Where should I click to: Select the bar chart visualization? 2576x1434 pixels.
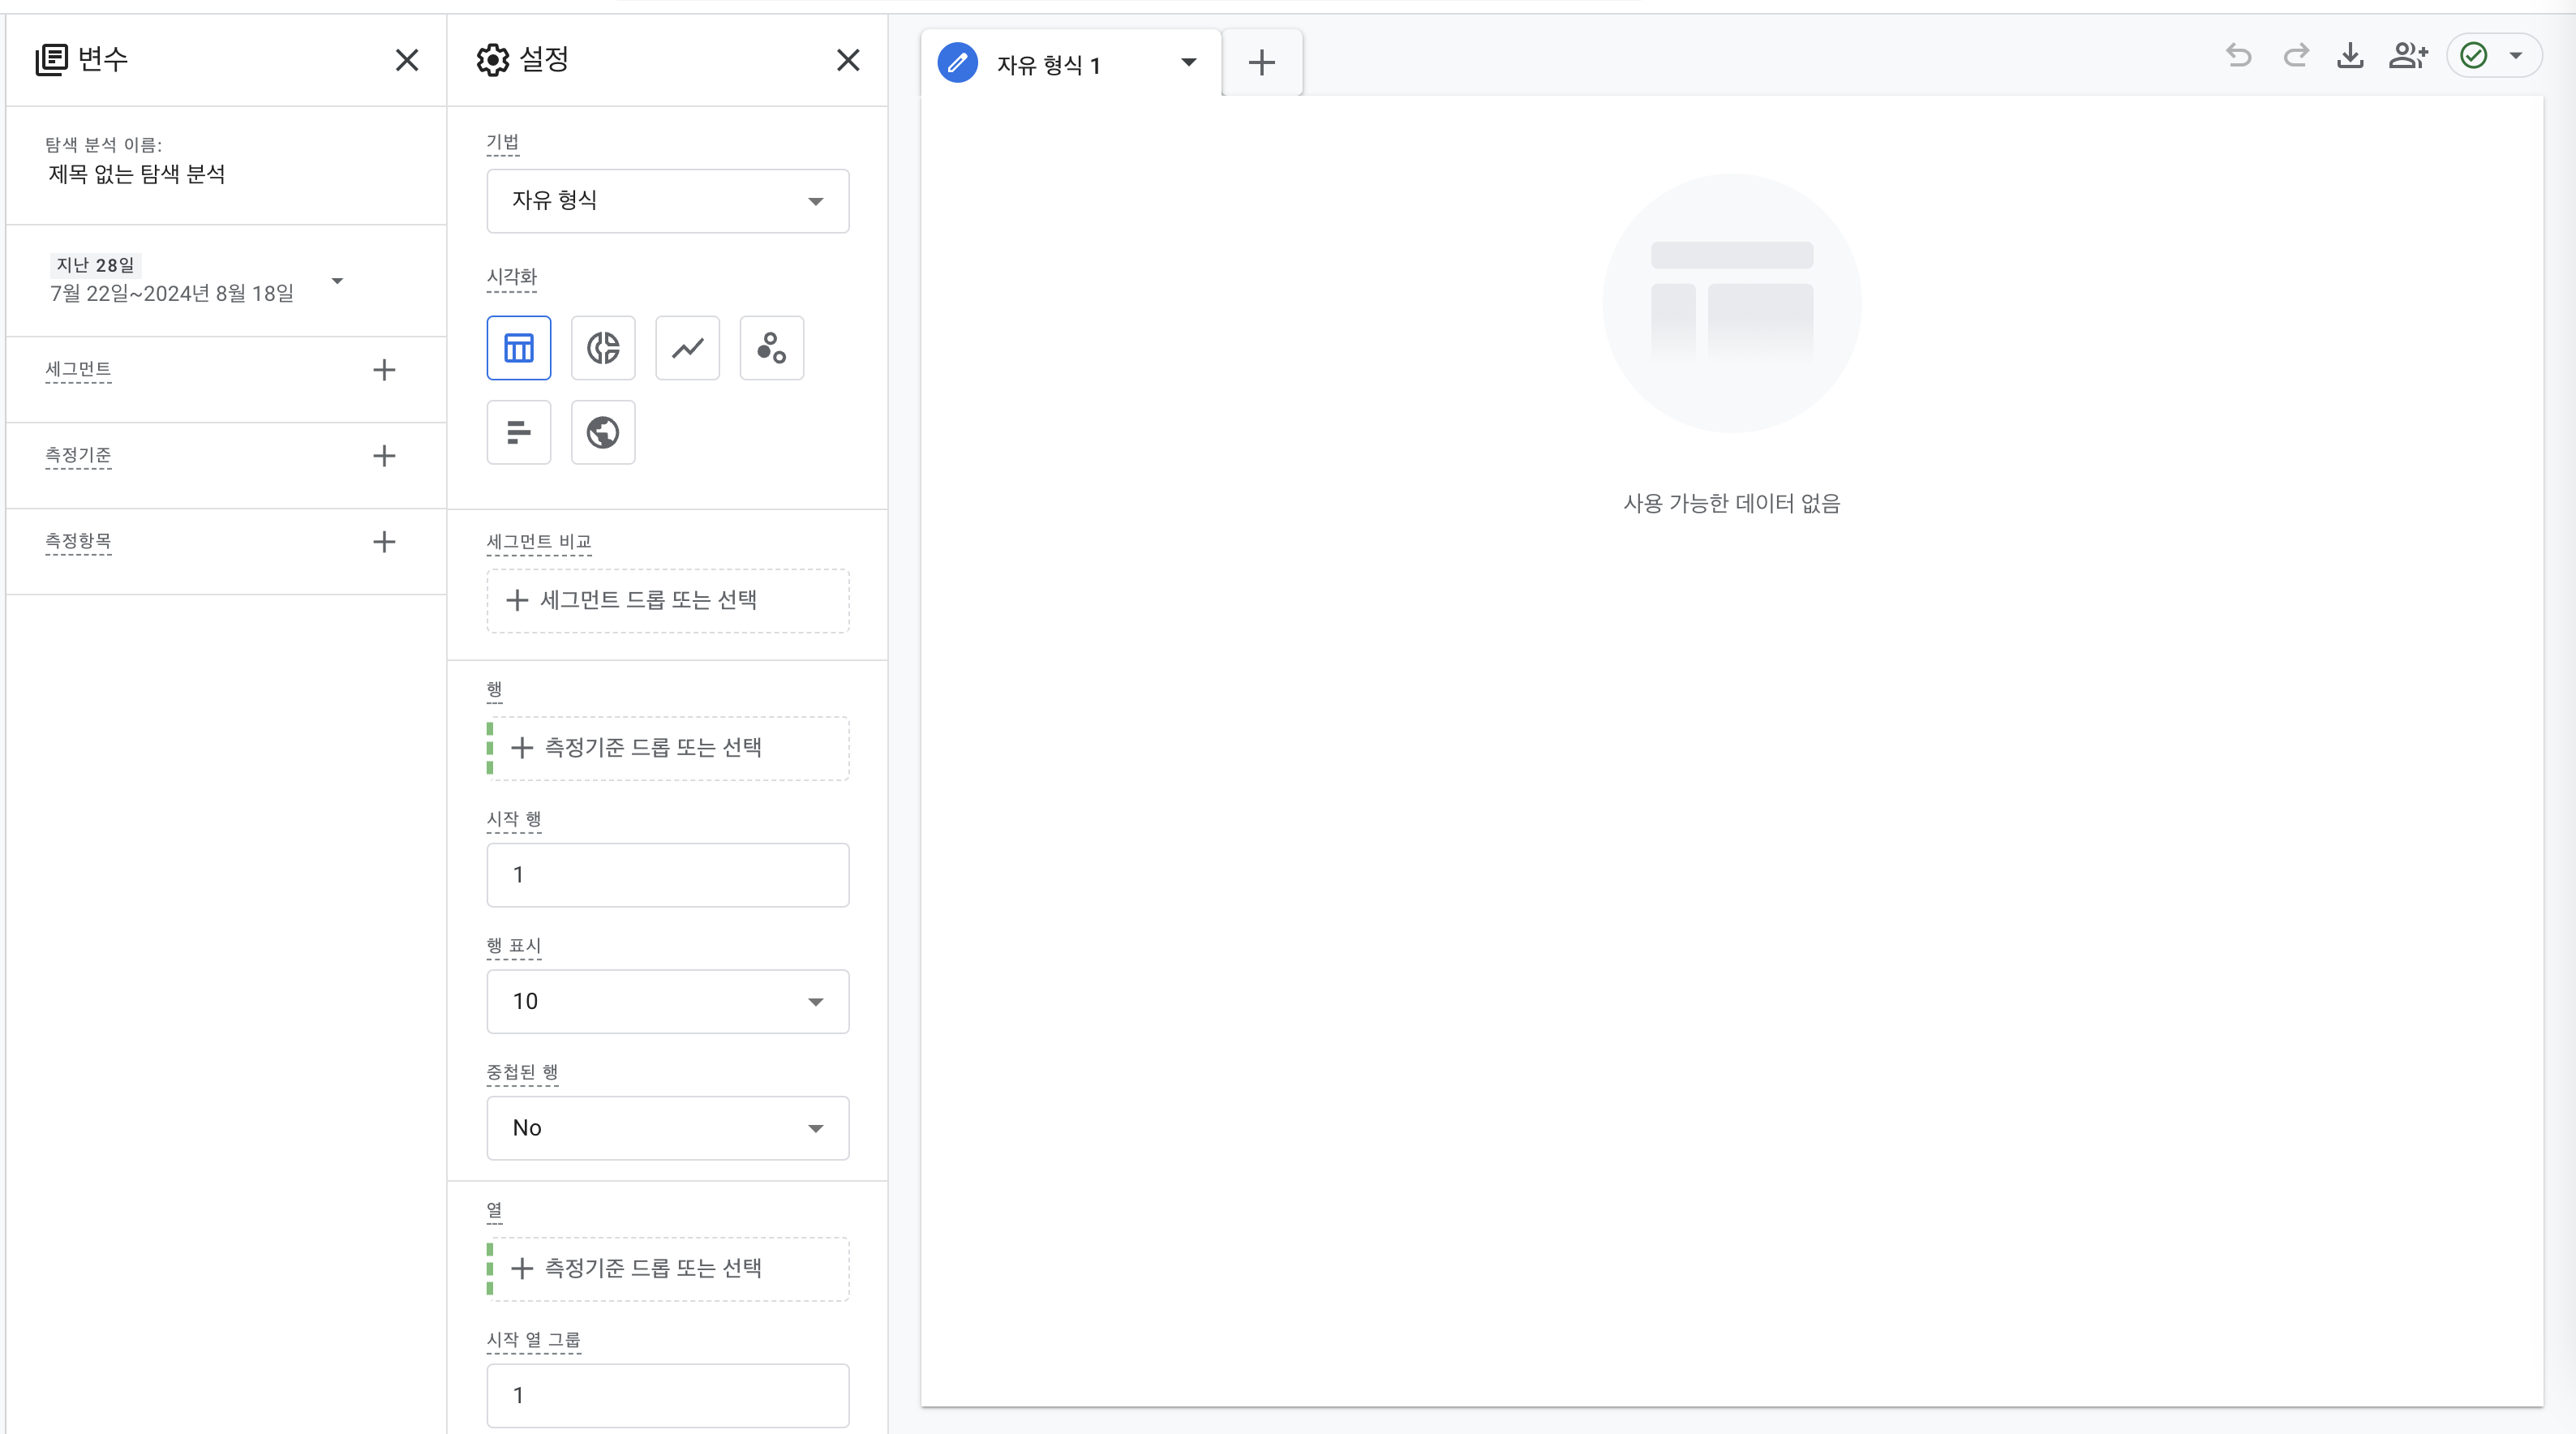pyautogui.click(x=518, y=432)
